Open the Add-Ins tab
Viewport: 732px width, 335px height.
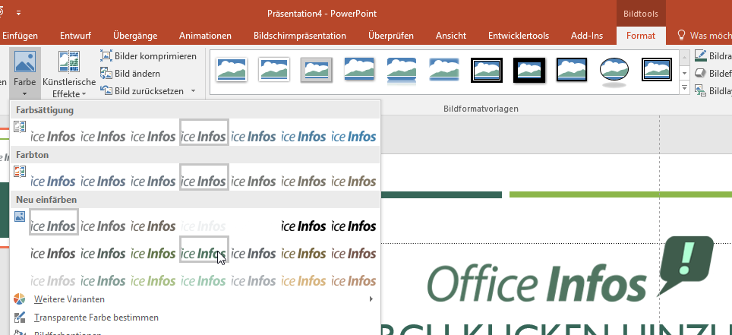(x=587, y=36)
